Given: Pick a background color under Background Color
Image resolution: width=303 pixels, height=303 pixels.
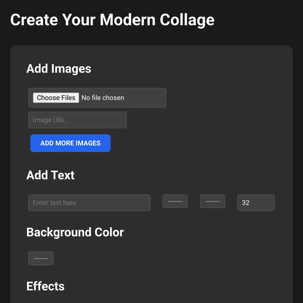Looking at the screenshot, I should 41,258.
